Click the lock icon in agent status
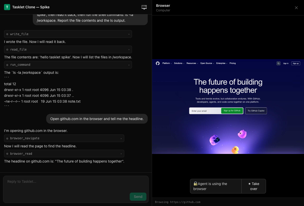Image resolution: width=304 pixels, height=206 pixels. [x=195, y=184]
